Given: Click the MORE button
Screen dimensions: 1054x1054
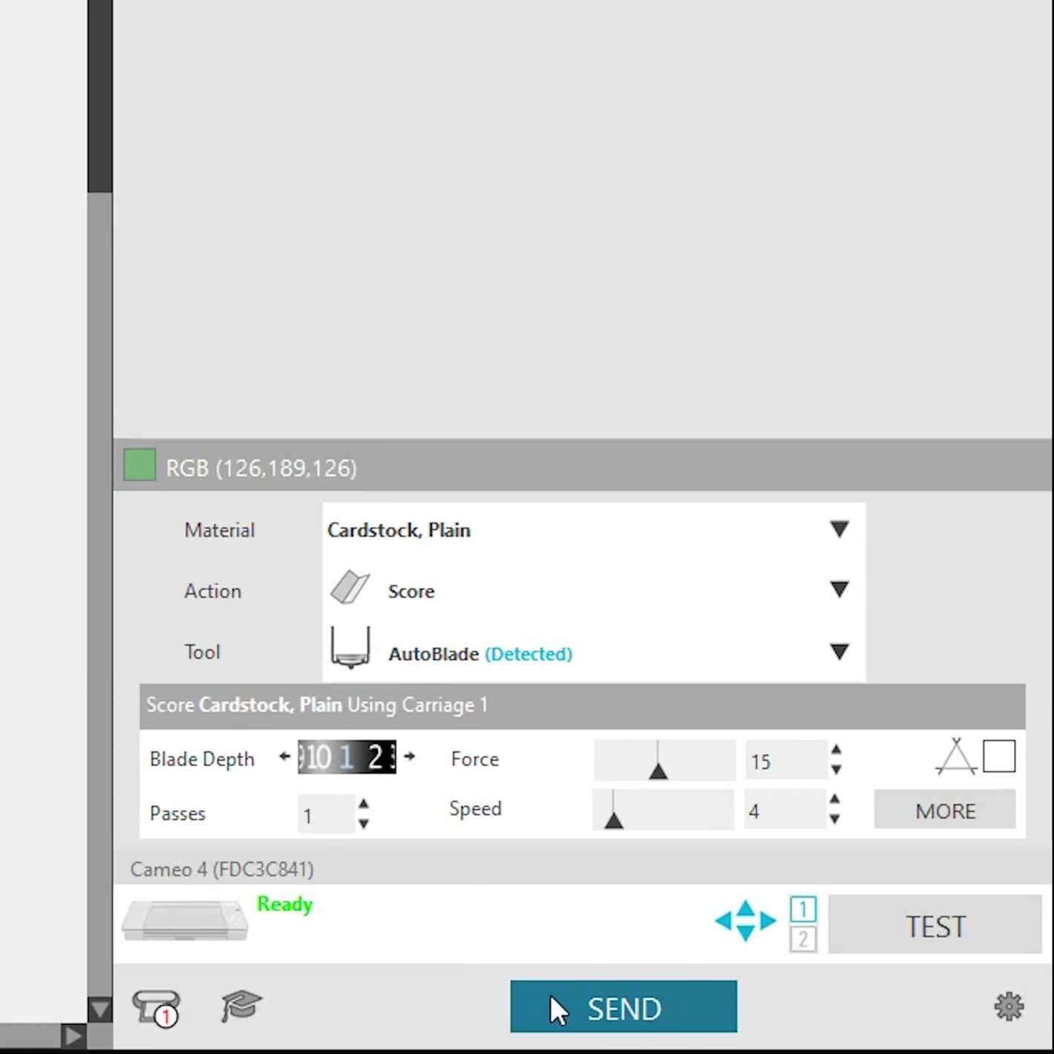Looking at the screenshot, I should [x=945, y=809].
